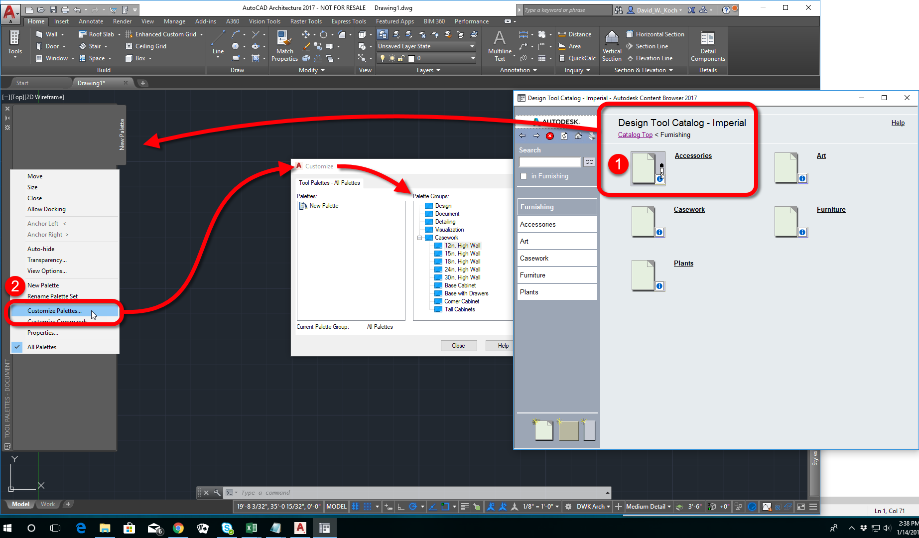Viewport: 919px width, 538px height.
Task: Pick the Stair tool
Action: pos(90,46)
